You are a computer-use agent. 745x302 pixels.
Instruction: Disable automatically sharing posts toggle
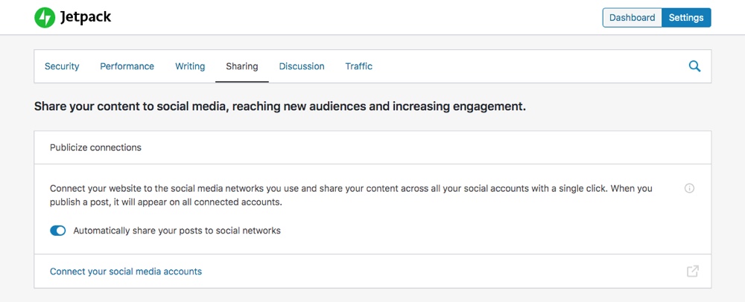58,231
